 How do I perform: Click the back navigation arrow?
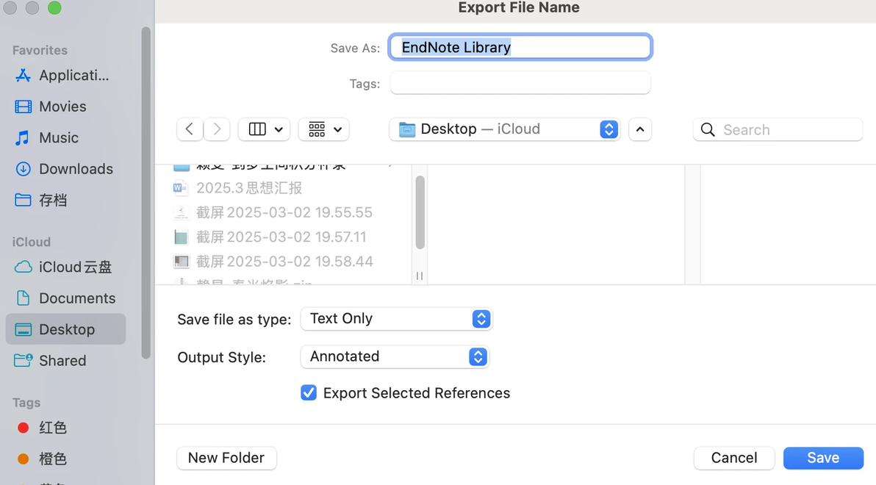190,129
